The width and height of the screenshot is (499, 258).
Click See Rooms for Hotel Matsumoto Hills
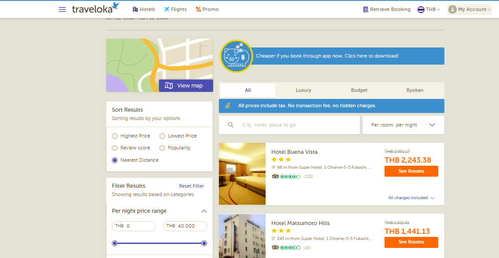(411, 242)
